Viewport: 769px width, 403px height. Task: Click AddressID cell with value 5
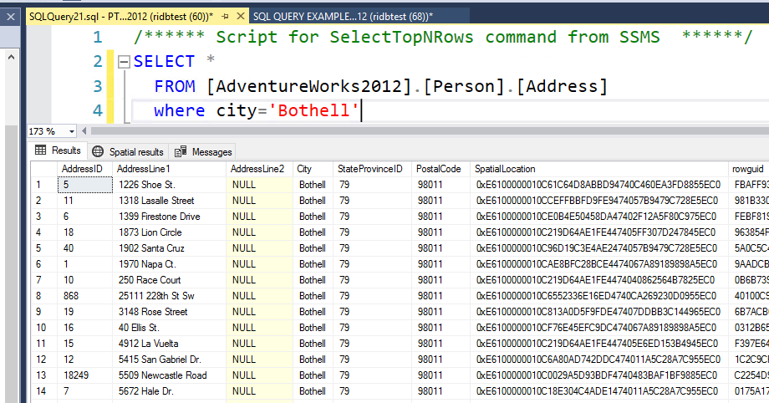85,185
